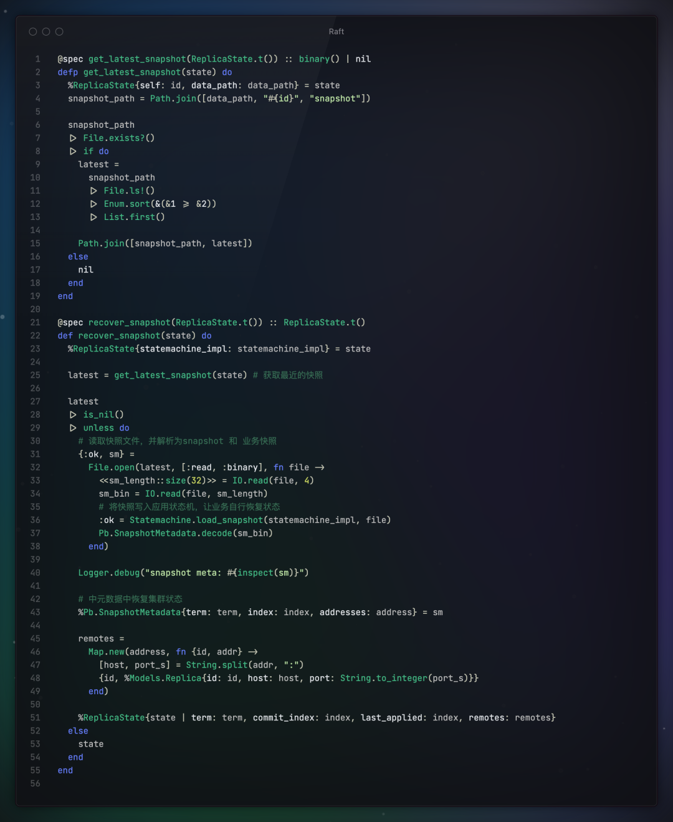Click 'nil' on line 17
The width and height of the screenshot is (673, 822).
86,270
